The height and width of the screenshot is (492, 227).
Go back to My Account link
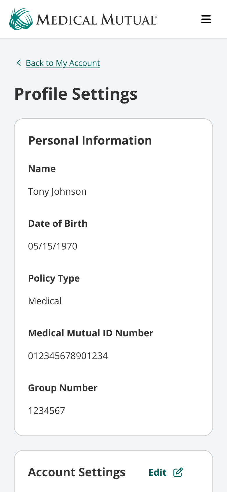63,63
